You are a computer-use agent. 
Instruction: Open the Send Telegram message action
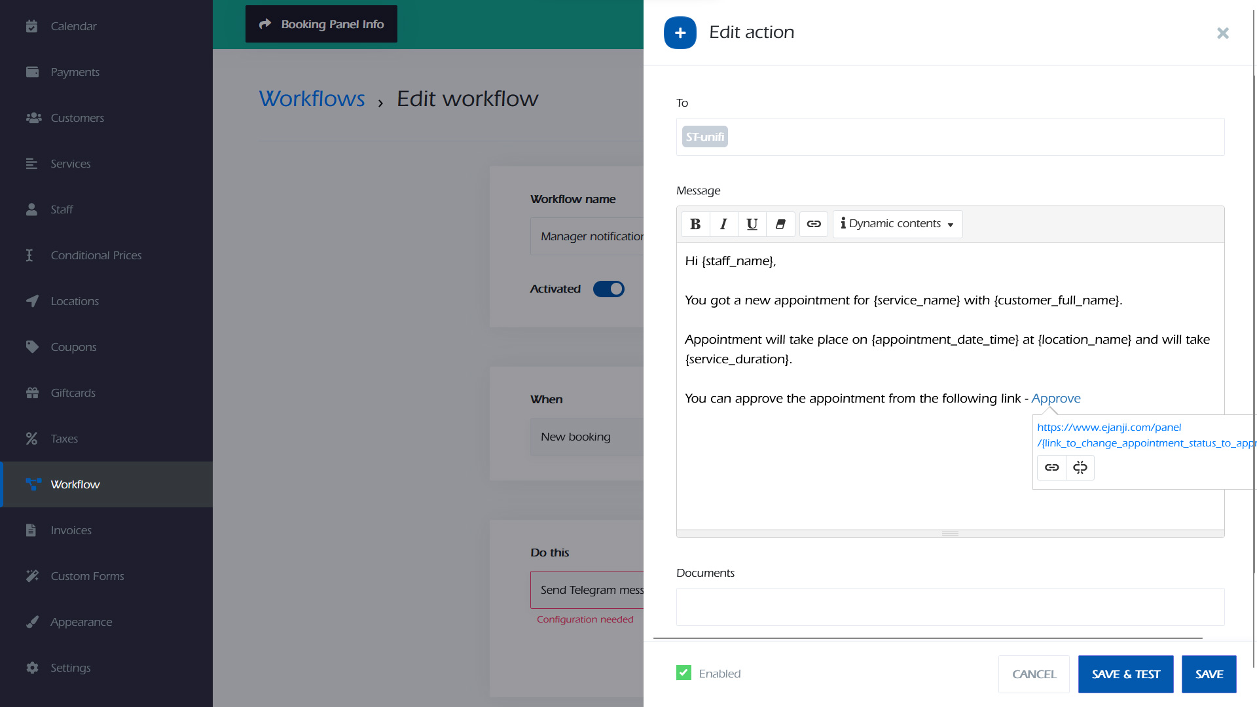pyautogui.click(x=587, y=590)
